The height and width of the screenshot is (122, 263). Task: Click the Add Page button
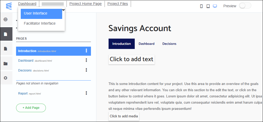[31, 108]
